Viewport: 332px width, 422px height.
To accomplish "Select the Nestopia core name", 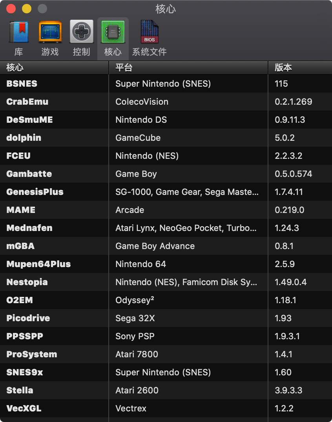I will [x=27, y=282].
